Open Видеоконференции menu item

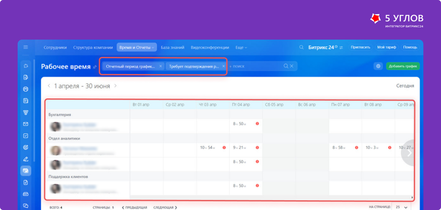[210, 47]
